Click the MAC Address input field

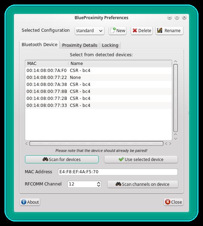click(x=118, y=172)
